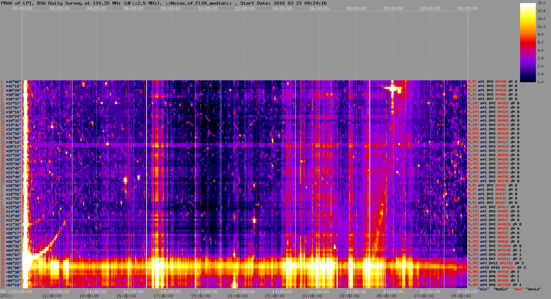Click the statistics row with M=1528
The image size is (551, 299).
point(495,285)
